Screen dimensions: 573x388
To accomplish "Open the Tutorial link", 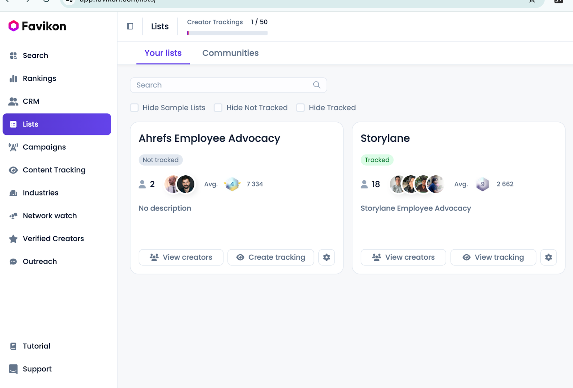I will point(57,346).
